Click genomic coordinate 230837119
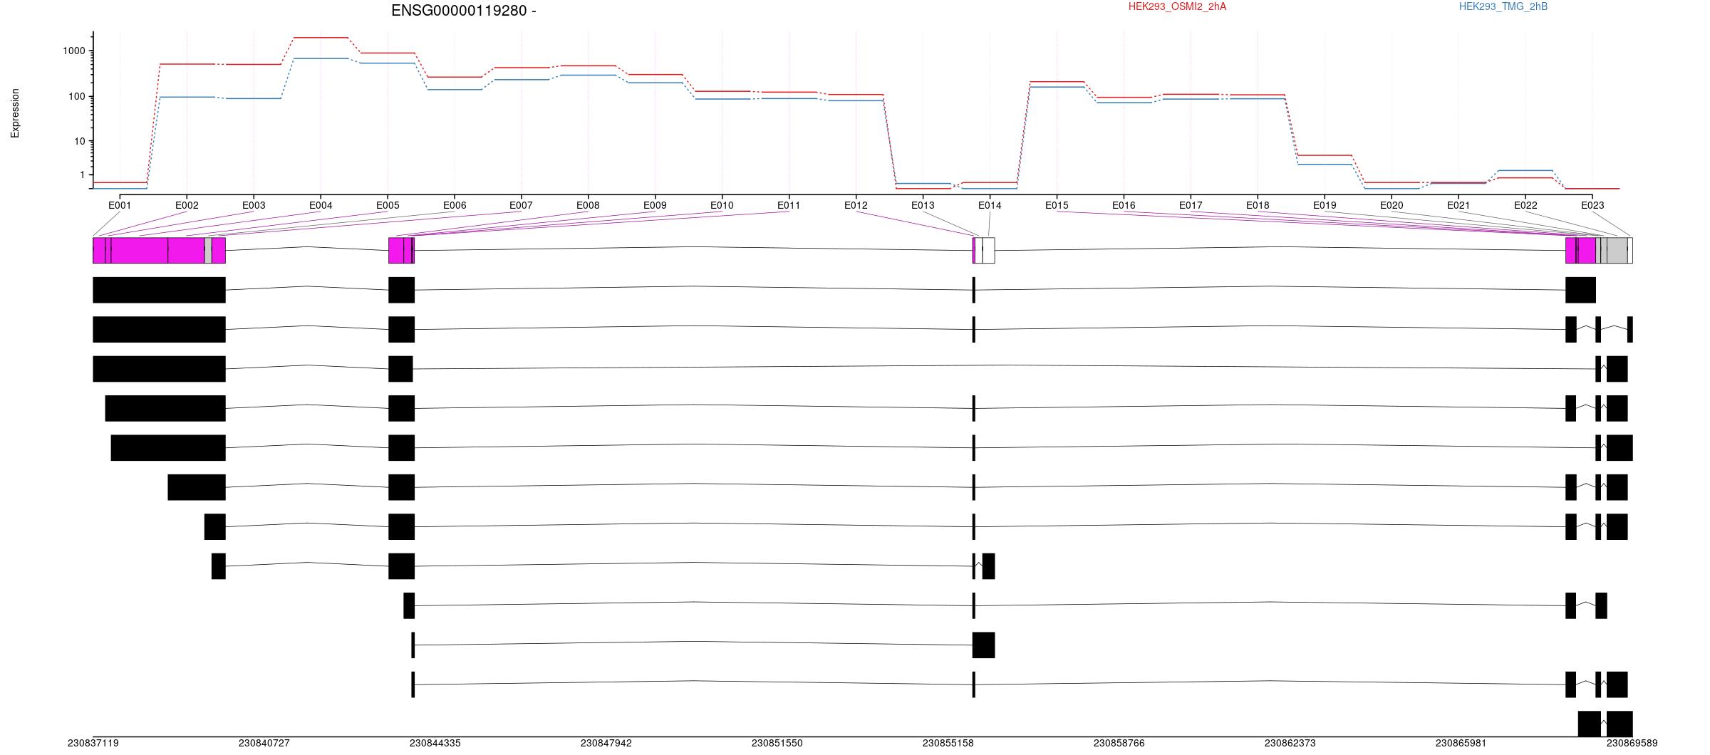Screen dimensions: 1710x755 (x=93, y=743)
